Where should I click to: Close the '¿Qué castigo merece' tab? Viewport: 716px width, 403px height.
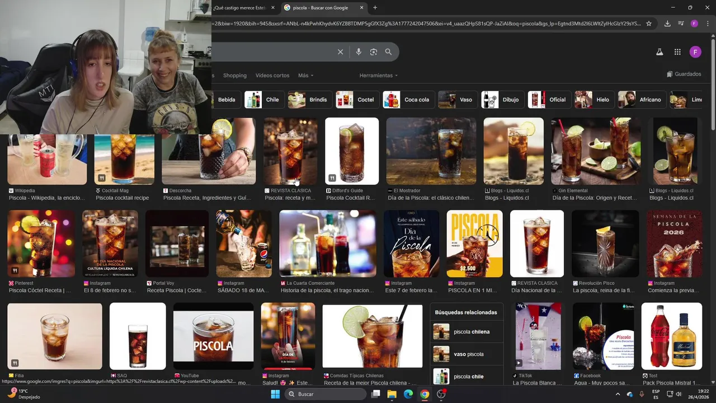click(273, 8)
